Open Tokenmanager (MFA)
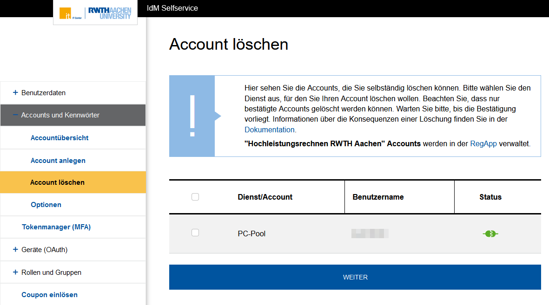Screen dimensions: 549x305 pos(56,227)
